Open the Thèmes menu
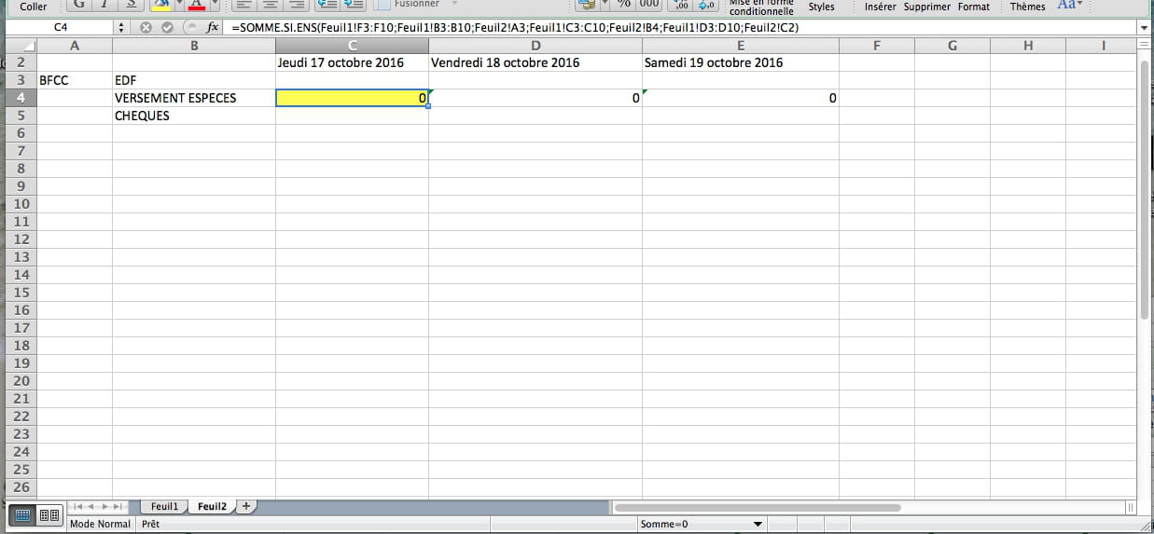The height and width of the screenshot is (534, 1154). 1027,7
